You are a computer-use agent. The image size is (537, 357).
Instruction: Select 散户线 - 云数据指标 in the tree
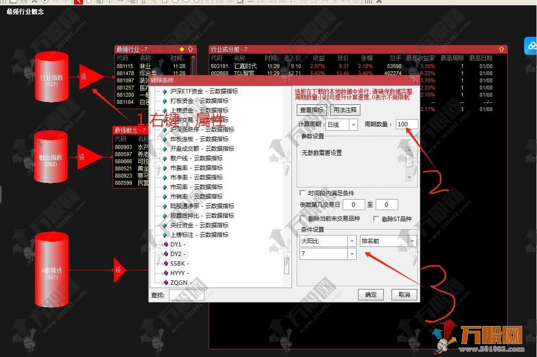coord(196,158)
